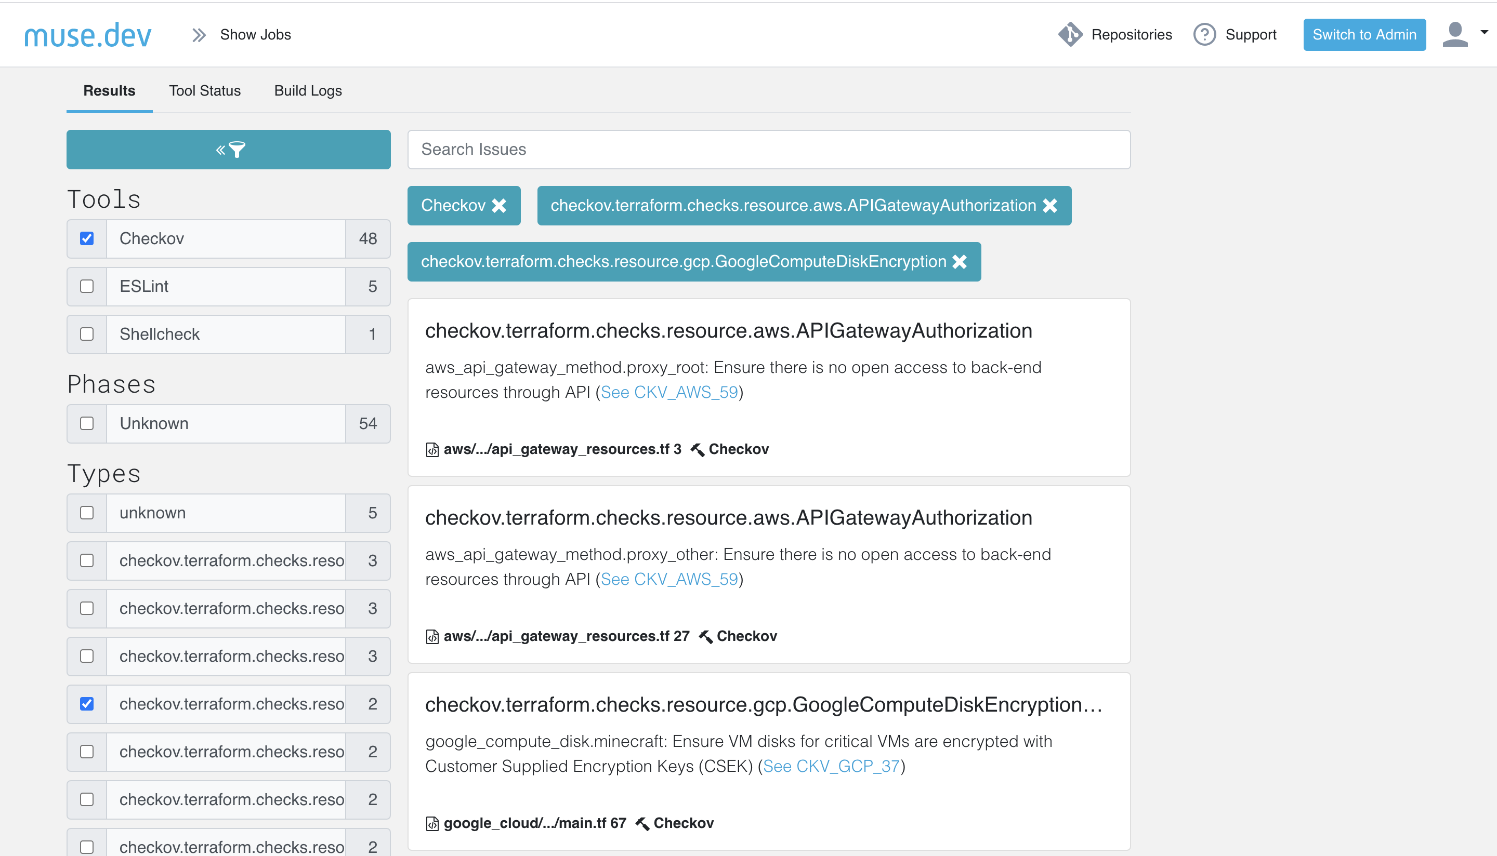The width and height of the screenshot is (1497, 856).
Task: Click the muse.dev logo
Action: tap(88, 35)
